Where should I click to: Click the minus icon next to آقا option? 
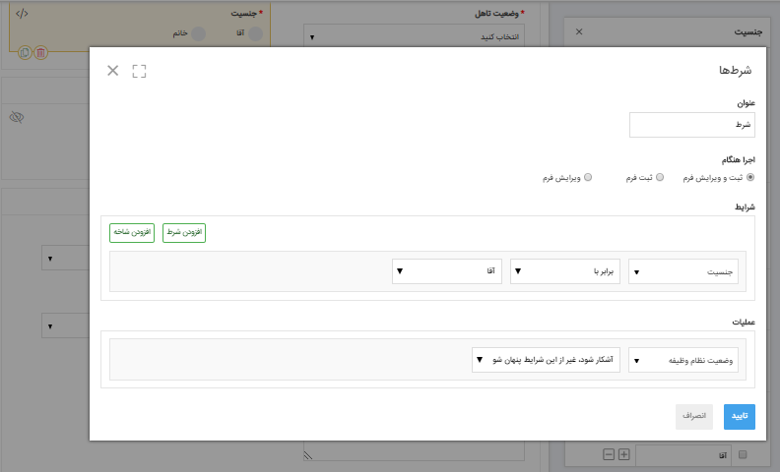(x=609, y=454)
